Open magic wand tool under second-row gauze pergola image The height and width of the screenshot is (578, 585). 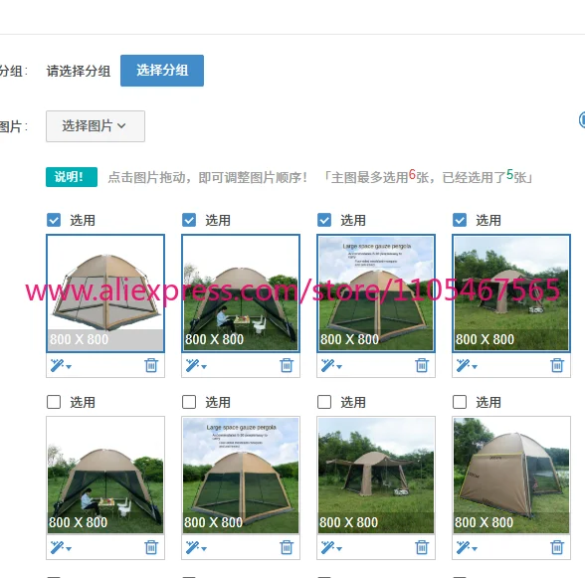click(x=196, y=548)
